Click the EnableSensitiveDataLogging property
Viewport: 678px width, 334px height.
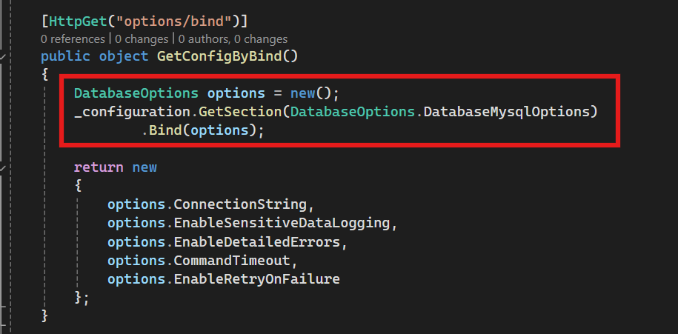(x=282, y=223)
